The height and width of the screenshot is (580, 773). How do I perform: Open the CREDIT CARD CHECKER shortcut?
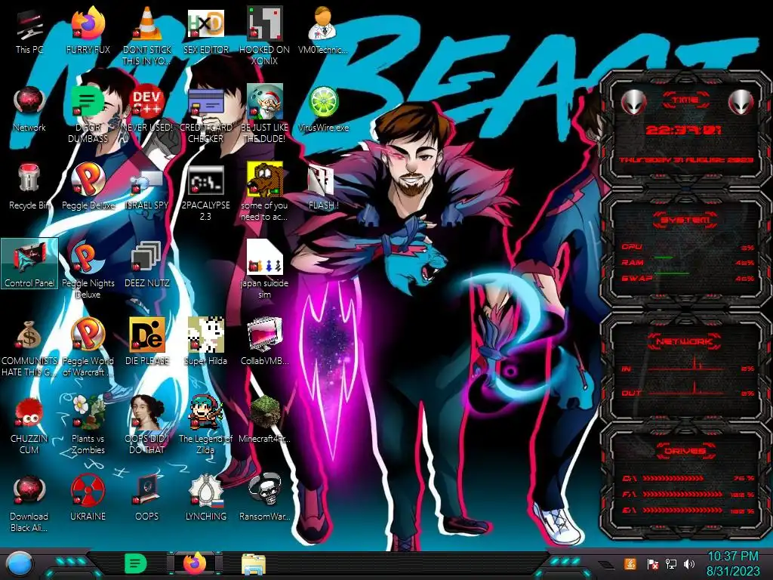(206, 113)
